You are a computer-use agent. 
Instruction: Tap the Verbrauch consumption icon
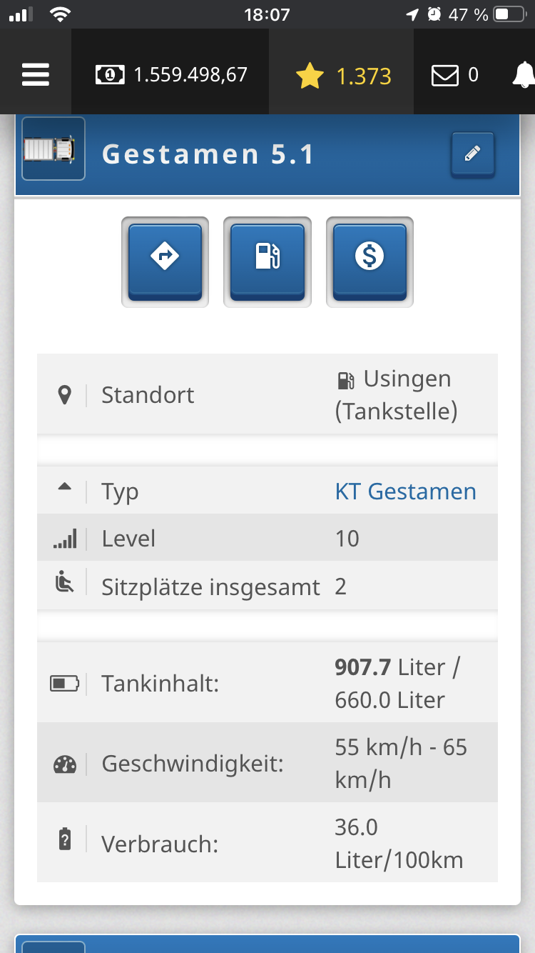pos(64,840)
